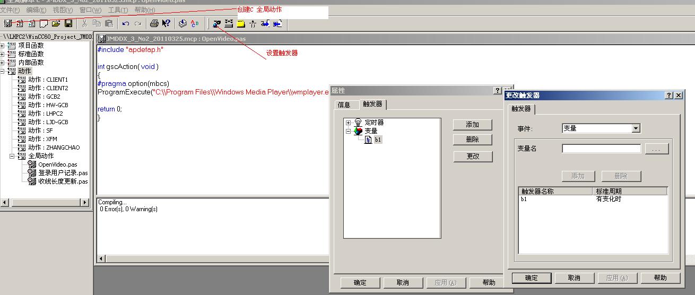Select b1 row in 触发器名称 list
Viewport: 695px width, 295px height.
coord(593,199)
